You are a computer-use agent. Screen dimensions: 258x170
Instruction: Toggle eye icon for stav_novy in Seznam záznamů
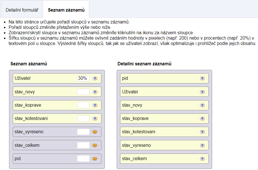pos(95,92)
